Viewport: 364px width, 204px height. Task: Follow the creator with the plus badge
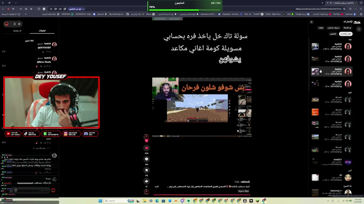click(146, 141)
